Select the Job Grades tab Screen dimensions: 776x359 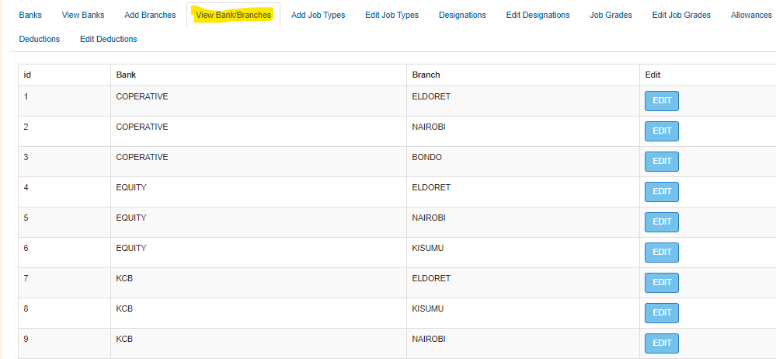point(611,15)
